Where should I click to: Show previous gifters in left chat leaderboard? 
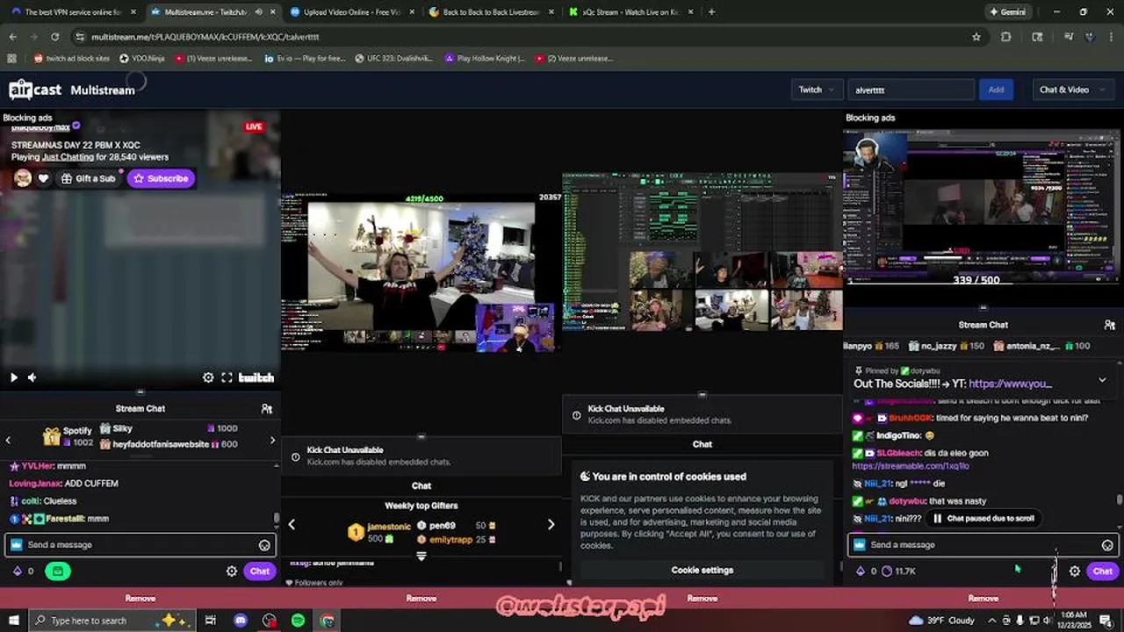pyautogui.click(x=8, y=440)
